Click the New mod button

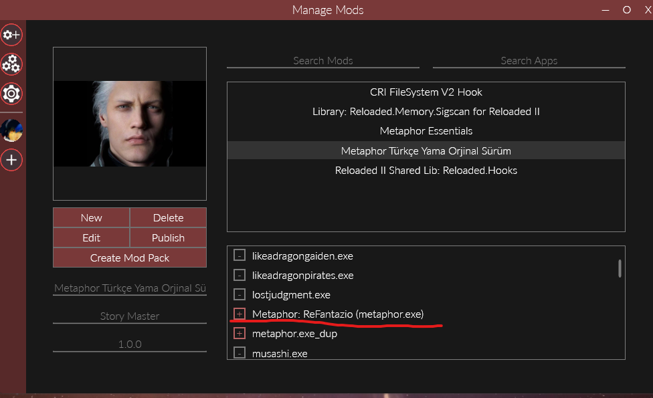click(91, 218)
